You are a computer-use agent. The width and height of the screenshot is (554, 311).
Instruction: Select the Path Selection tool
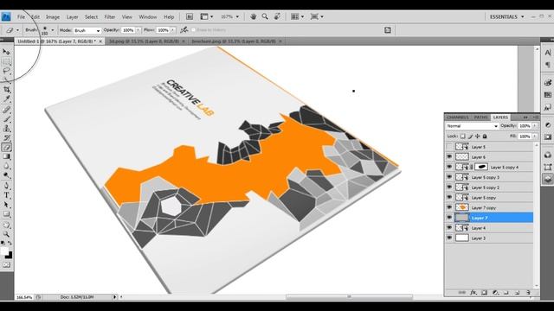6,205
